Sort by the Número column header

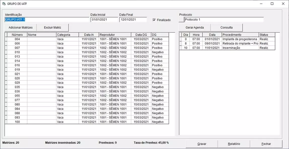click(17, 35)
